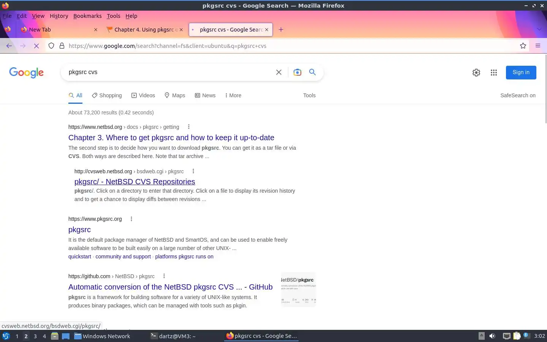Image resolution: width=547 pixels, height=342 pixels.
Task: Click the show desktop taskbar icon
Action: click(66, 336)
